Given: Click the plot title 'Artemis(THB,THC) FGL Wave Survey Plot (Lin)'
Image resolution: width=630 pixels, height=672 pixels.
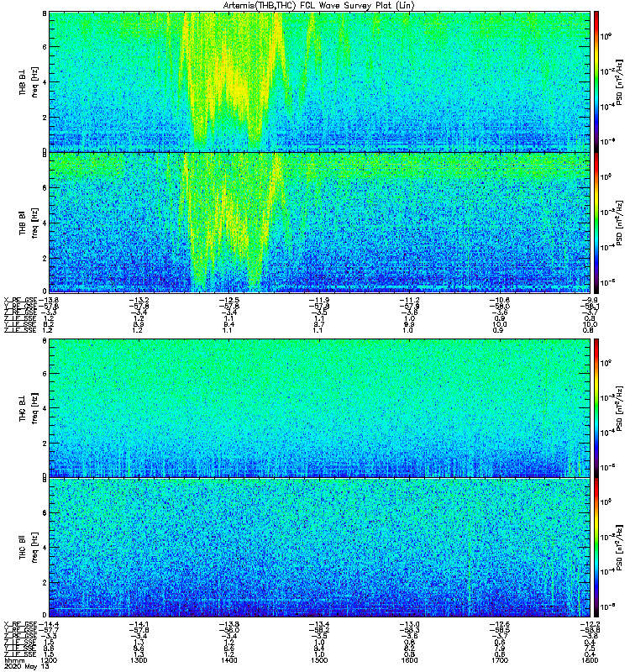Looking at the screenshot, I should tap(318, 6).
